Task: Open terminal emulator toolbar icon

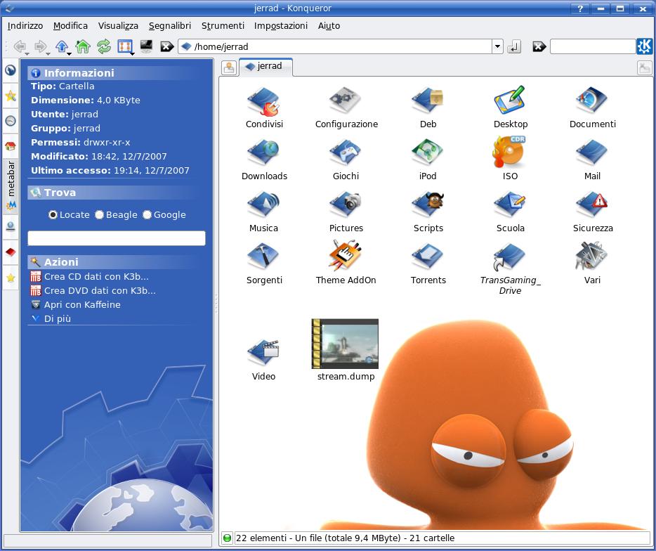Action: [x=146, y=46]
